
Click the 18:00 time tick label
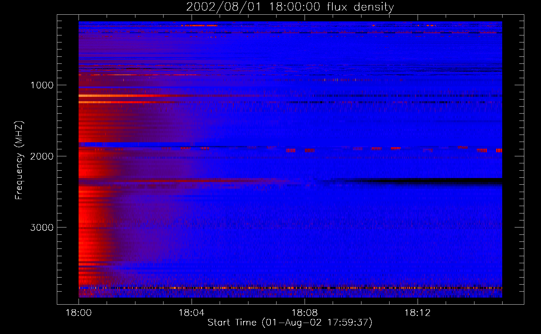pos(79,313)
